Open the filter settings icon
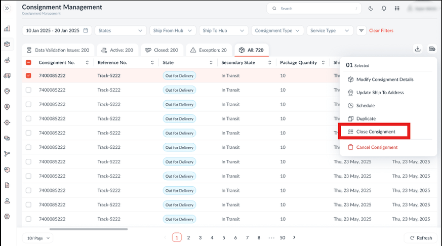Screen dimensions: 442x246 (x=361, y=30)
